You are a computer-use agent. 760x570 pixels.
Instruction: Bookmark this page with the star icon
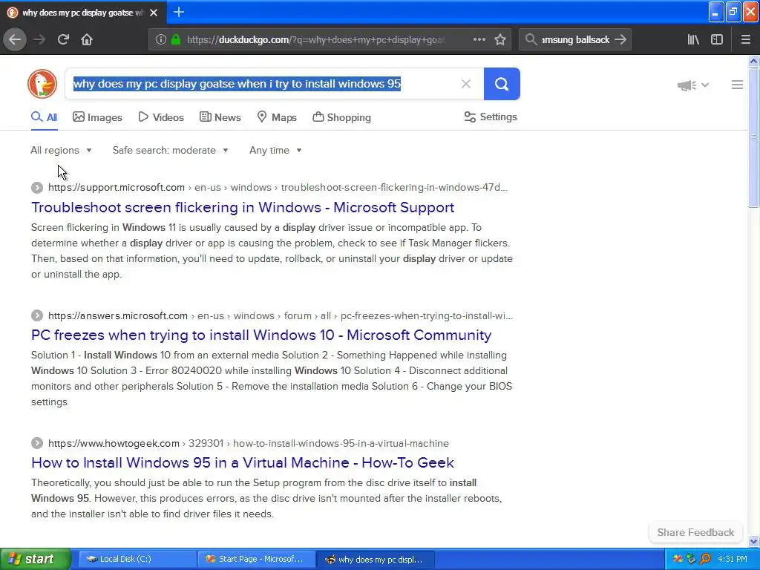pos(500,39)
